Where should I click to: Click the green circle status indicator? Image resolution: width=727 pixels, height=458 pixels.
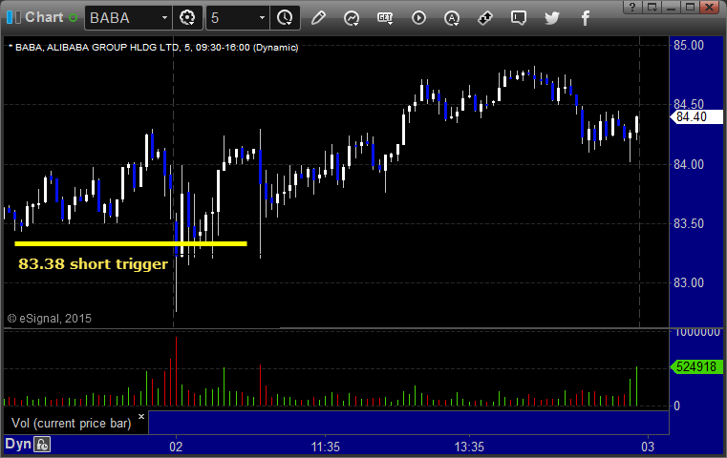(73, 17)
